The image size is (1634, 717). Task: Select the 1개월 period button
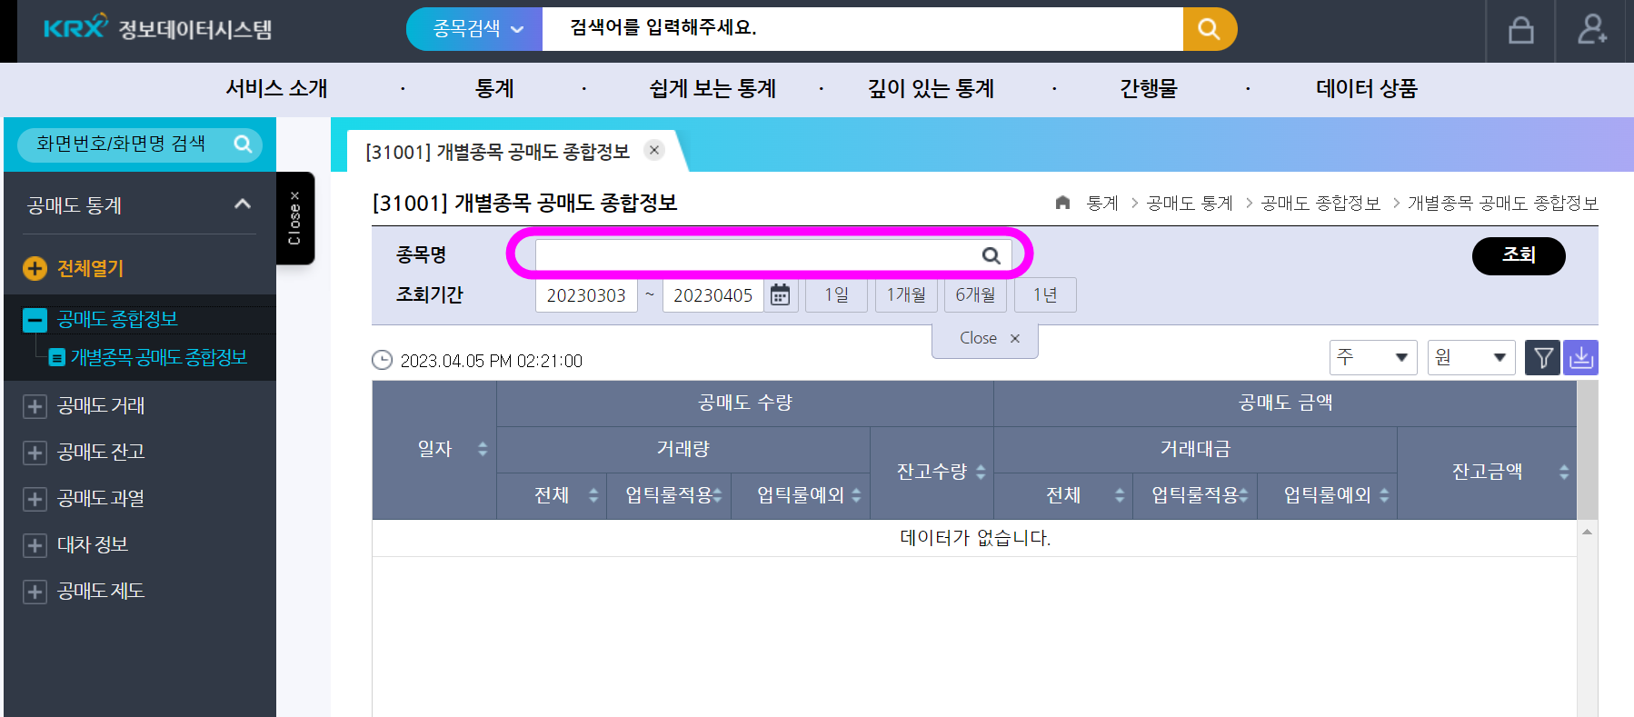click(906, 295)
